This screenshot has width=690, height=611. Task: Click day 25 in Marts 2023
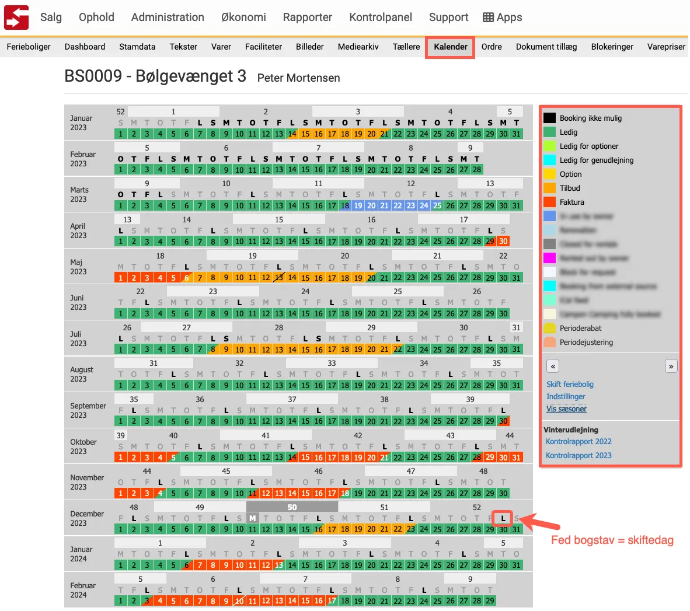coord(437,205)
